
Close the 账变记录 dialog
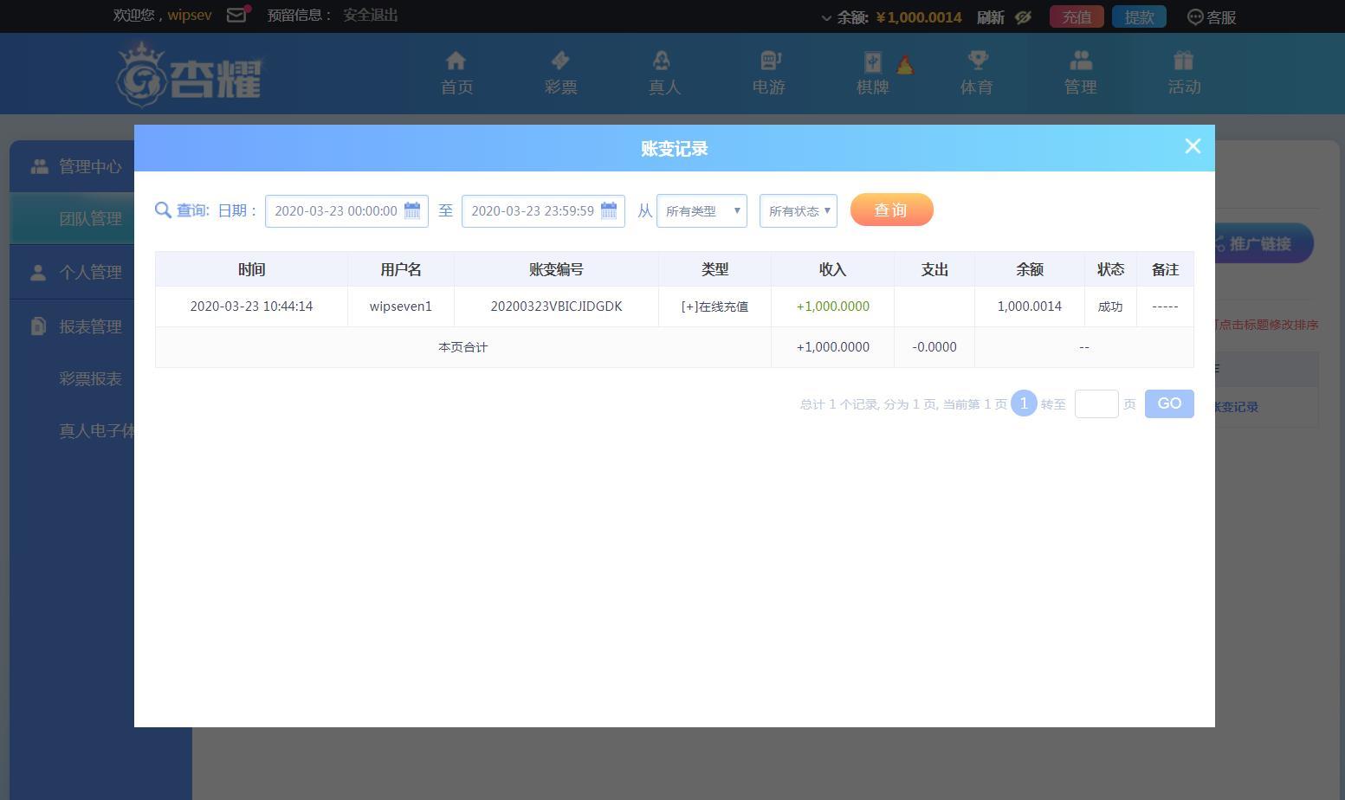[x=1193, y=147]
